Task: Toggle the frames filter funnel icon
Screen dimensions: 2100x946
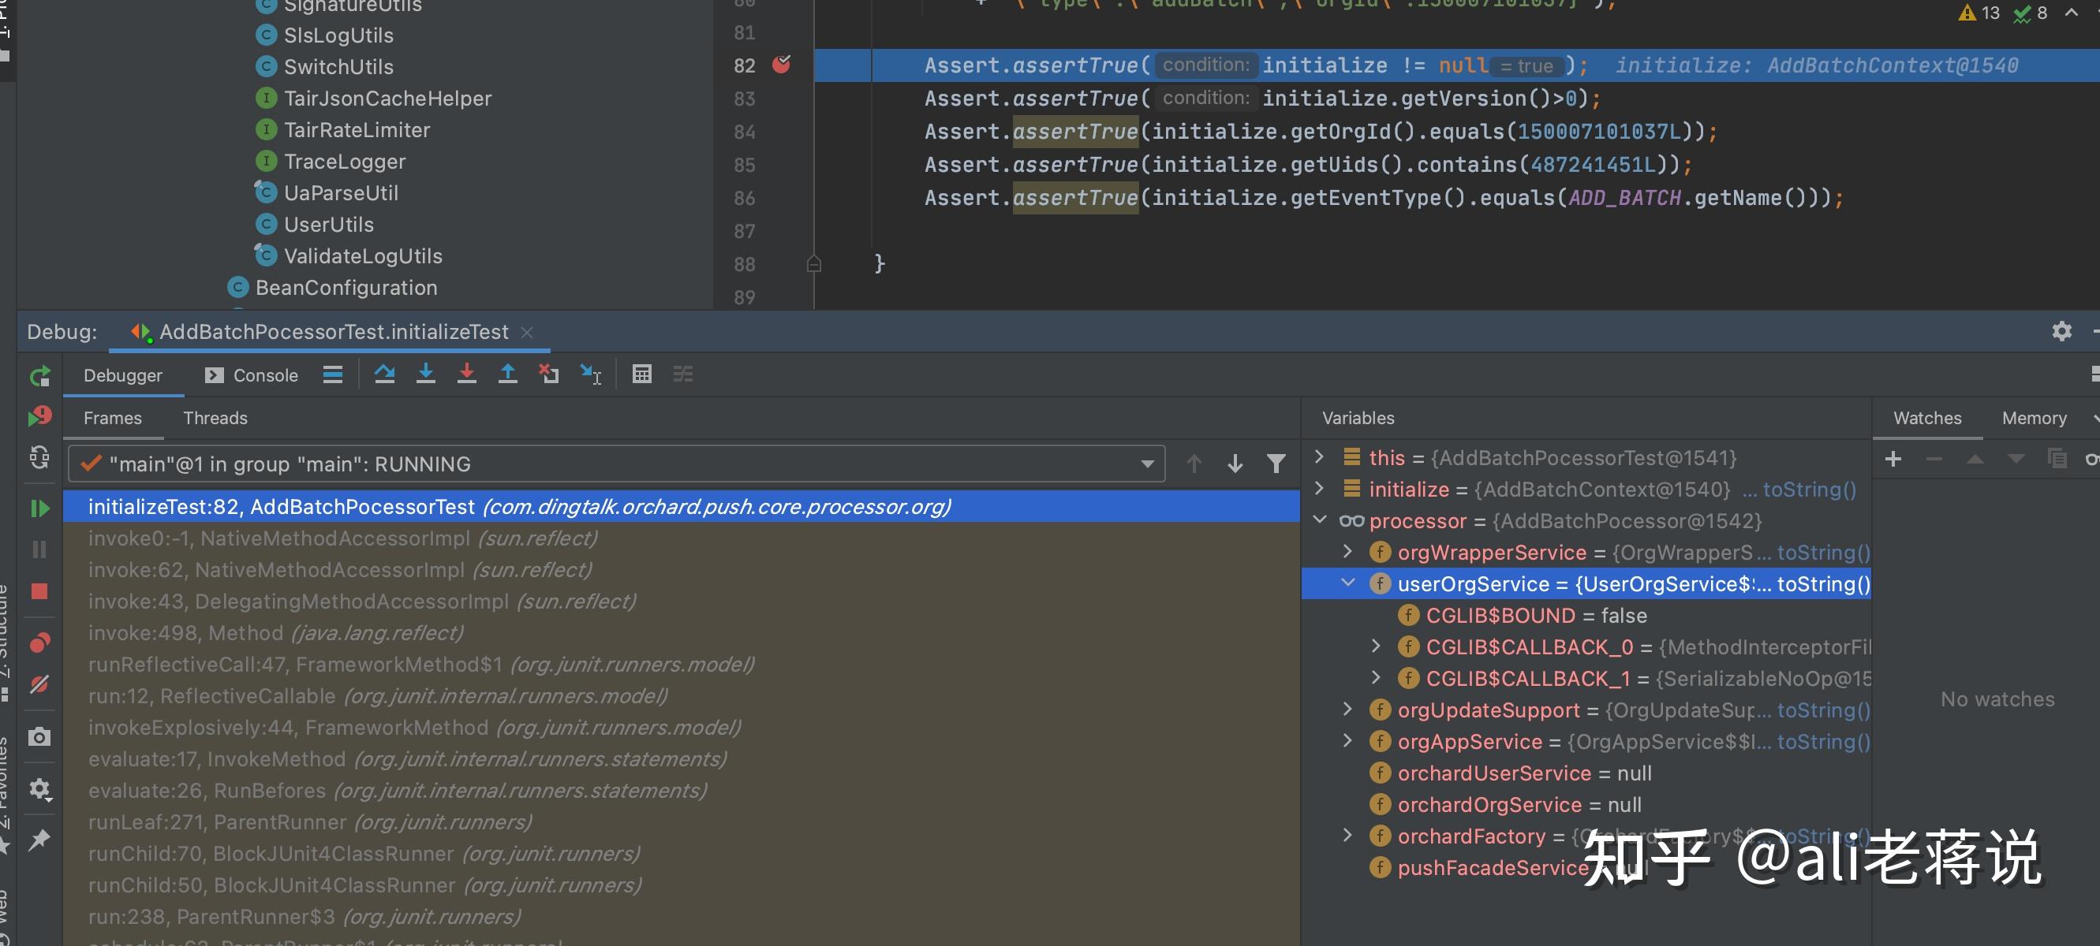Action: tap(1276, 464)
